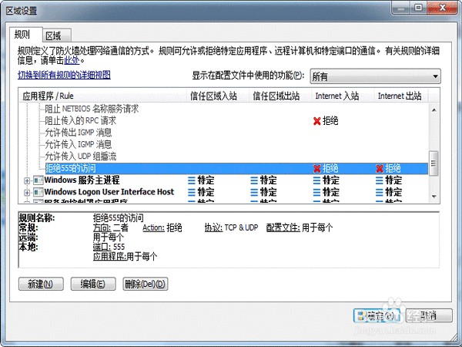Screen dimensions: 462x347
Task: Click the Internet 出站 column header
Action: coord(401,96)
